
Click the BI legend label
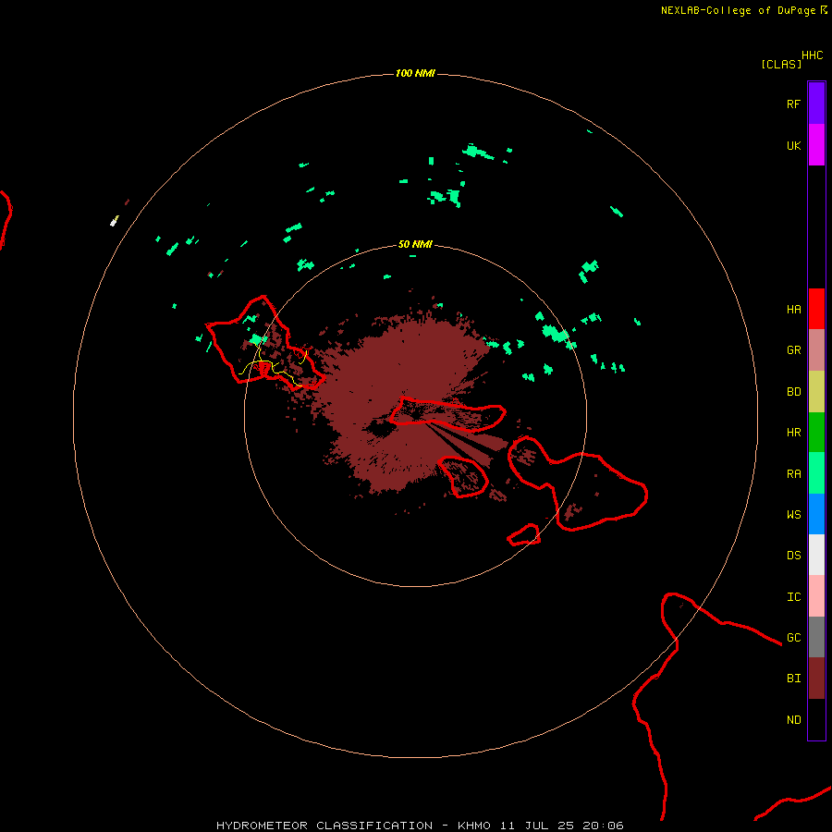click(x=793, y=679)
